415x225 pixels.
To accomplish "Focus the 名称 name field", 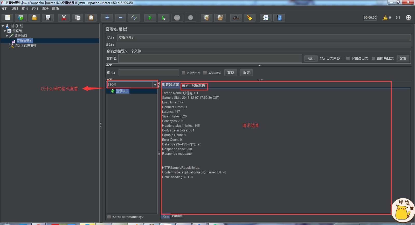I will pyautogui.click(x=264, y=38).
